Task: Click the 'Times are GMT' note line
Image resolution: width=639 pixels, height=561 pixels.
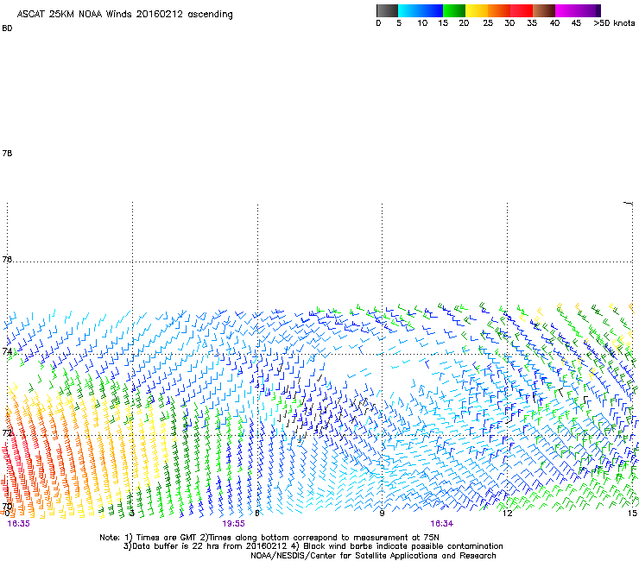Action: tap(269, 538)
